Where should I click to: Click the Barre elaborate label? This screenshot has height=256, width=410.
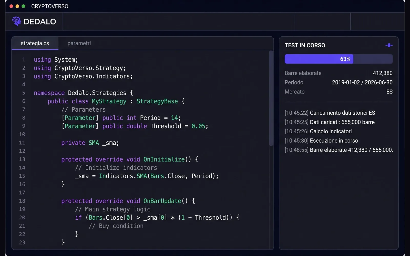tap(303, 73)
